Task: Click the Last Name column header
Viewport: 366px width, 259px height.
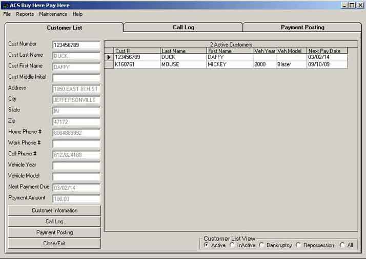Action: tap(183, 51)
